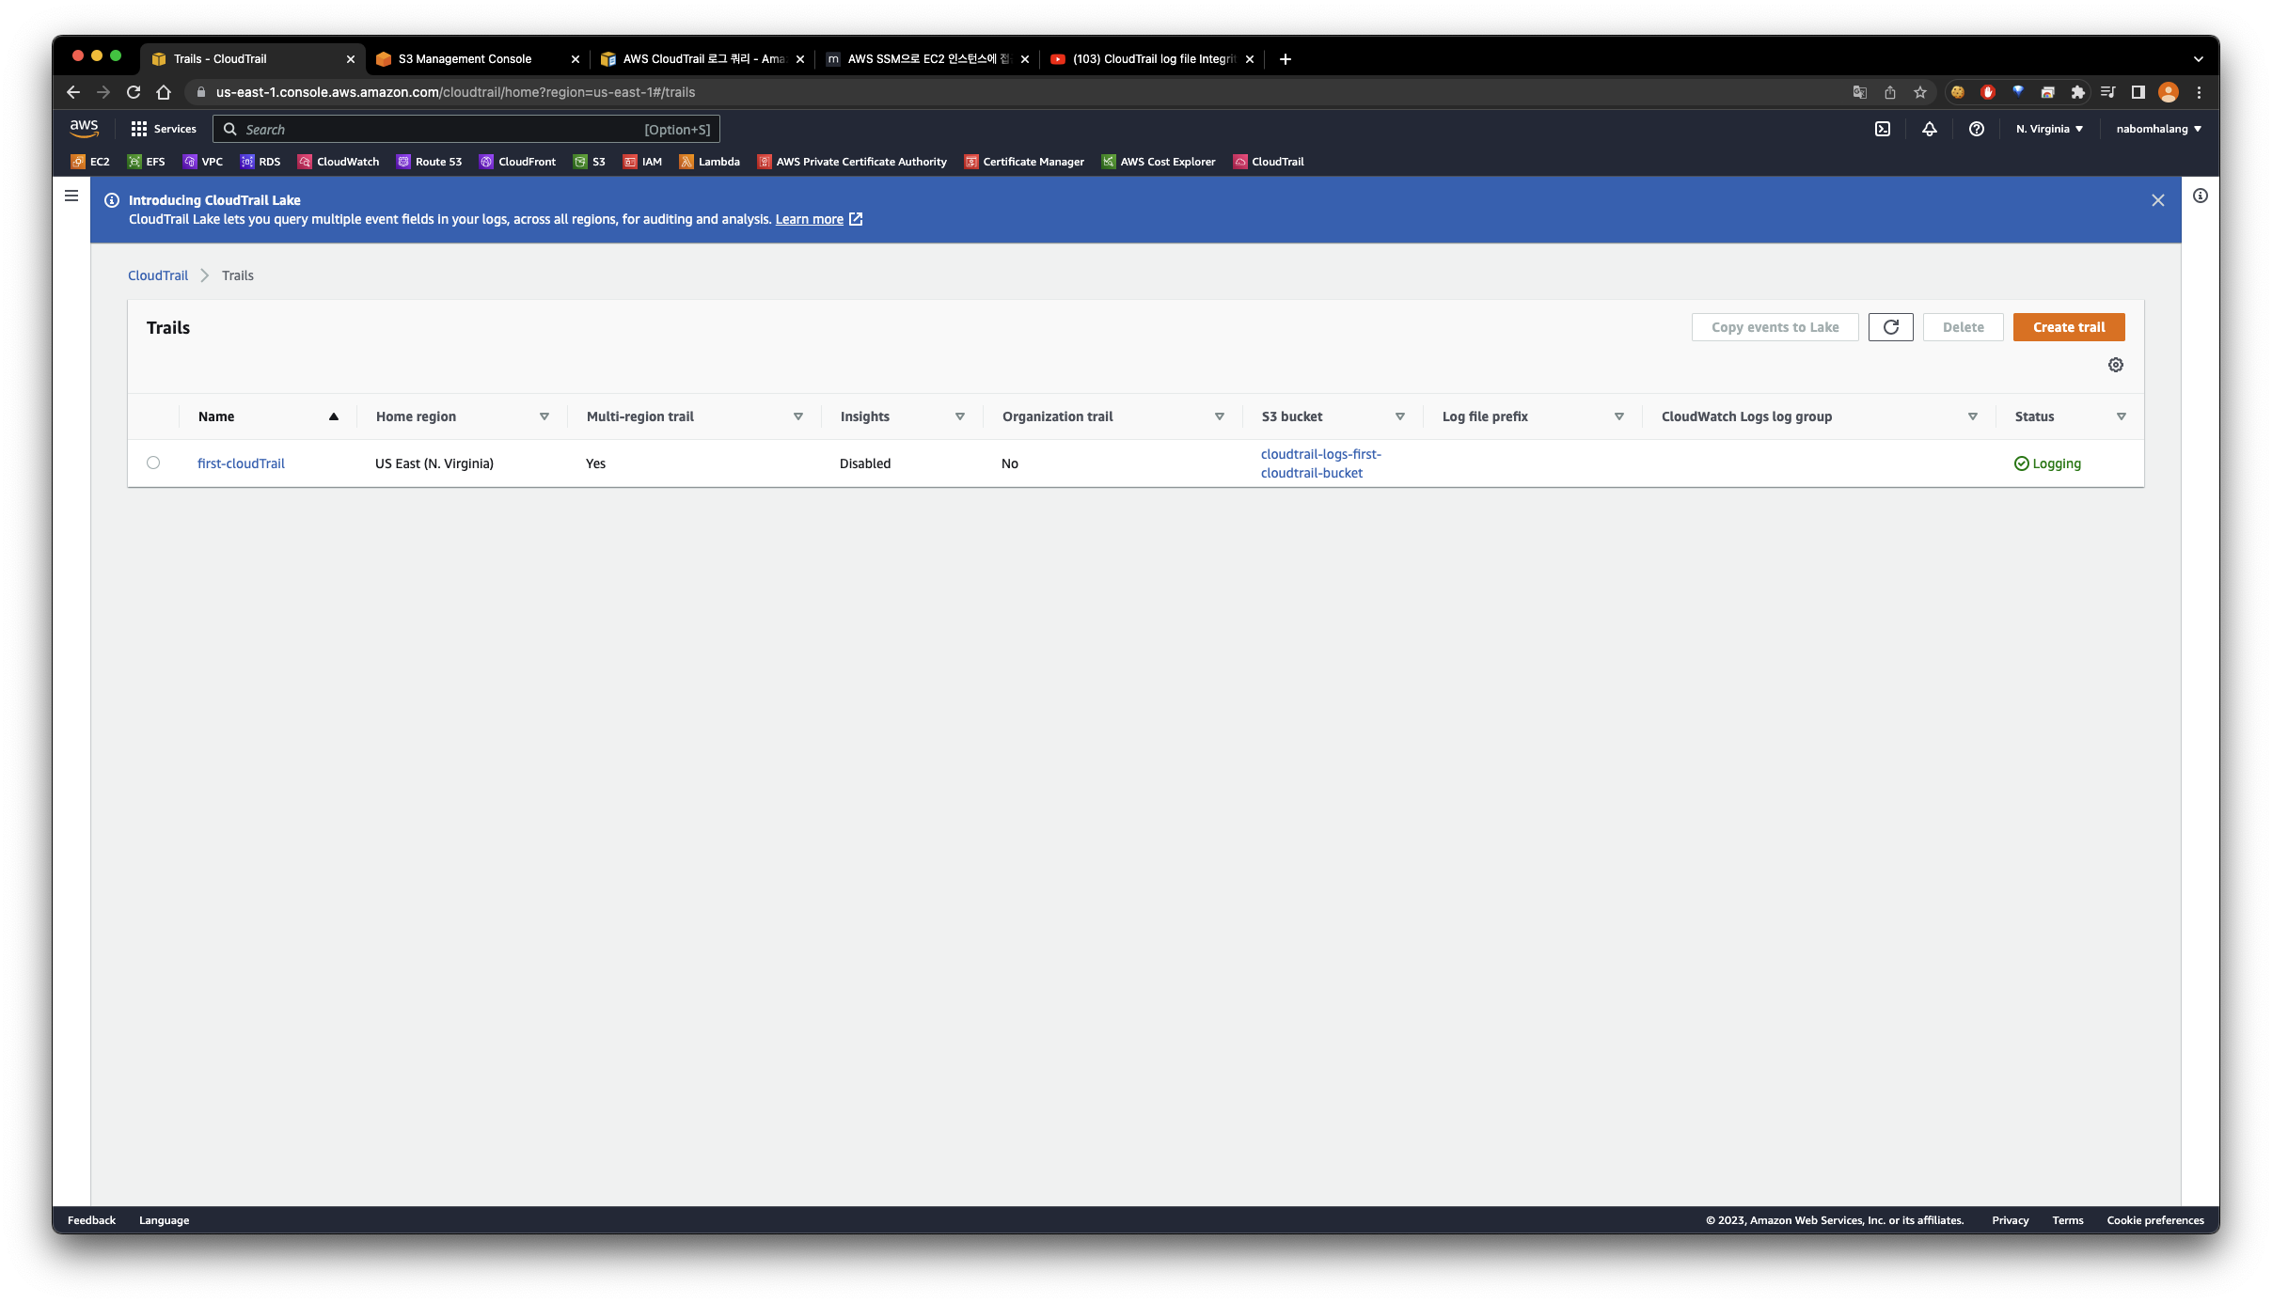Go to VPC favorites shortcut

tap(203, 162)
